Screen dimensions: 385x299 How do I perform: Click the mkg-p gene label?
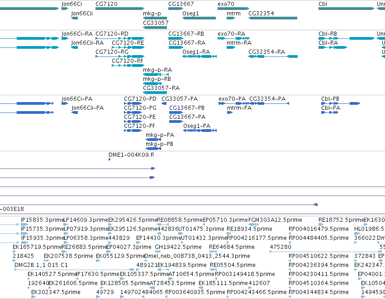click(x=152, y=13)
